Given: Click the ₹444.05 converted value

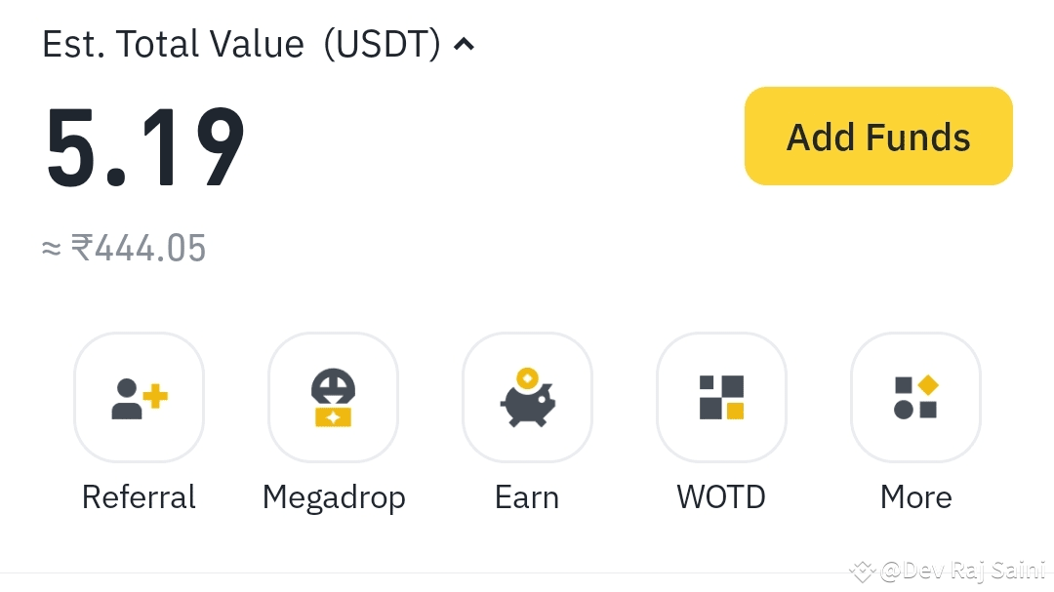Looking at the screenshot, I should (x=139, y=249).
